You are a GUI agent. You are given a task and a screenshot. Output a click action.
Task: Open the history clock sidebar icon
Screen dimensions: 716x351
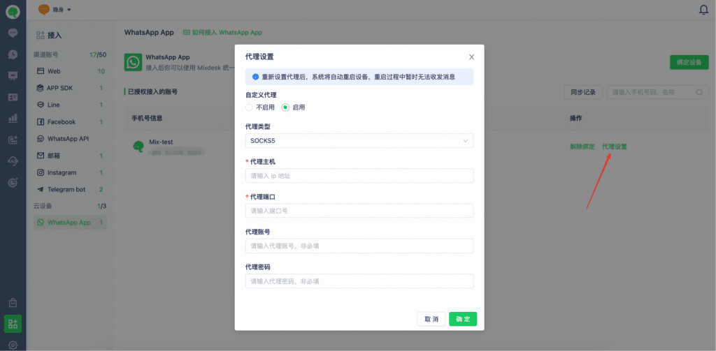pyautogui.click(x=13, y=54)
